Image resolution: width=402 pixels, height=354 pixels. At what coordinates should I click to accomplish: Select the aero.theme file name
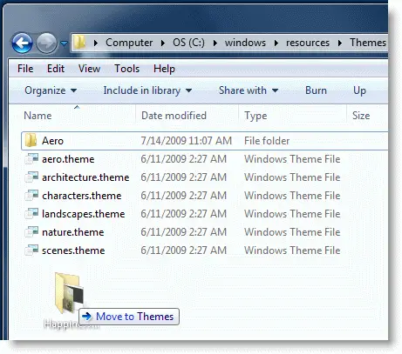click(68, 159)
